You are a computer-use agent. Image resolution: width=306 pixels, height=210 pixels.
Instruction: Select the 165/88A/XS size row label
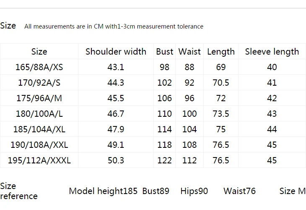point(39,67)
